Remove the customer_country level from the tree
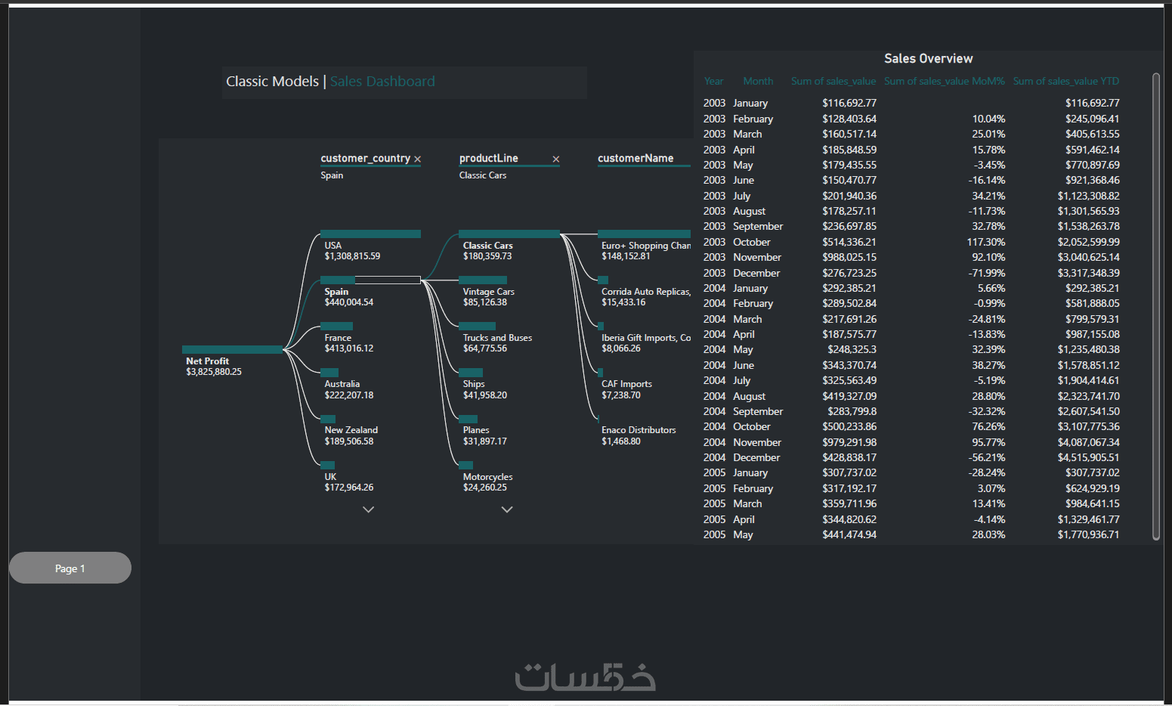The height and width of the screenshot is (706, 1172). [417, 159]
